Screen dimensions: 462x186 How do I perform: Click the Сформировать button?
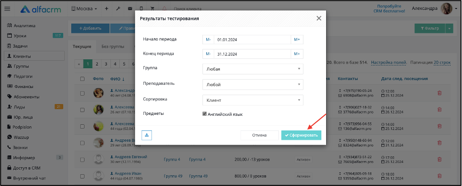coord(301,135)
